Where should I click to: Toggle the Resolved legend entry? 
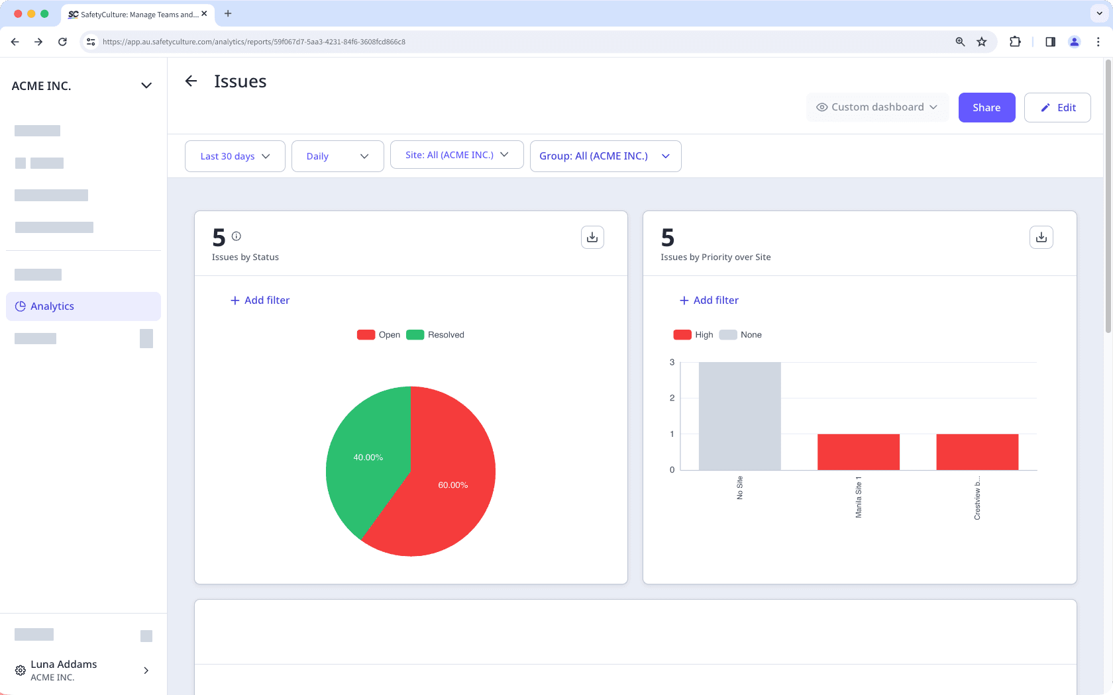pyautogui.click(x=435, y=334)
